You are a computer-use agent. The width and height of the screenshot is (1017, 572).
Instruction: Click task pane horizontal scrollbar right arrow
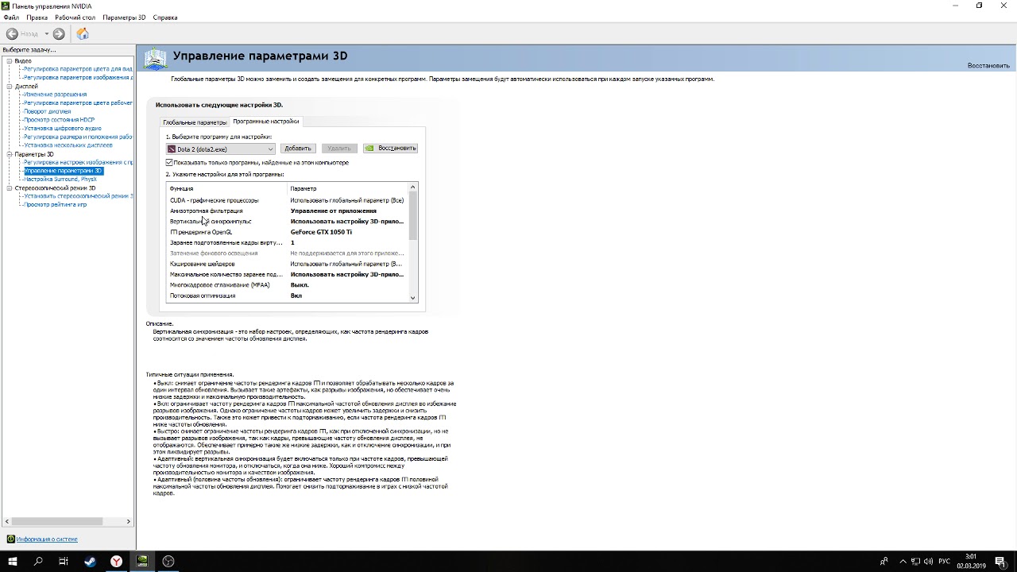[x=129, y=521]
